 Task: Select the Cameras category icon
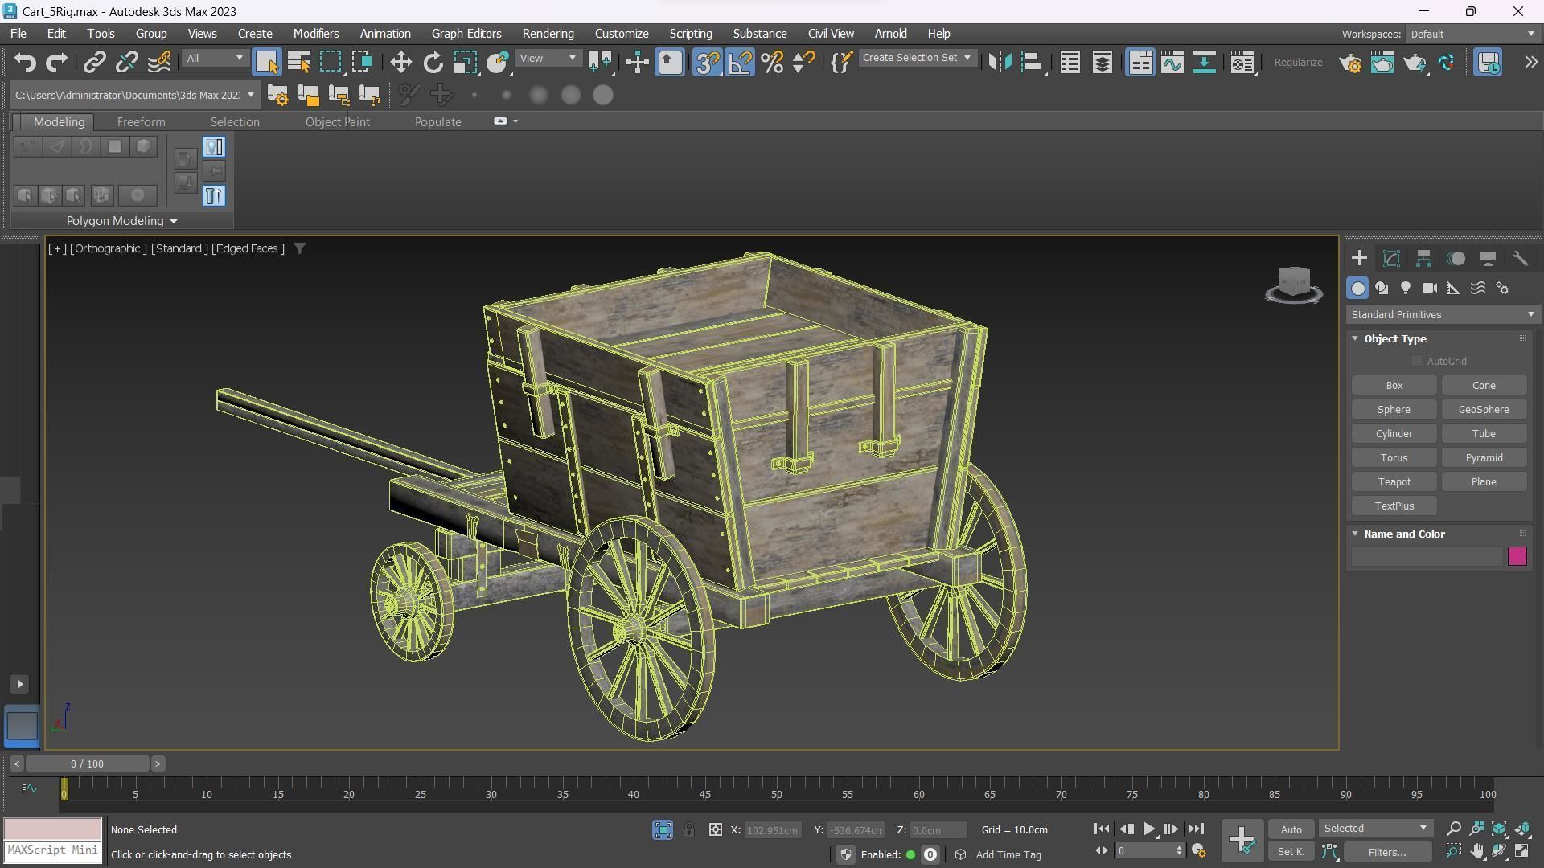click(1430, 288)
